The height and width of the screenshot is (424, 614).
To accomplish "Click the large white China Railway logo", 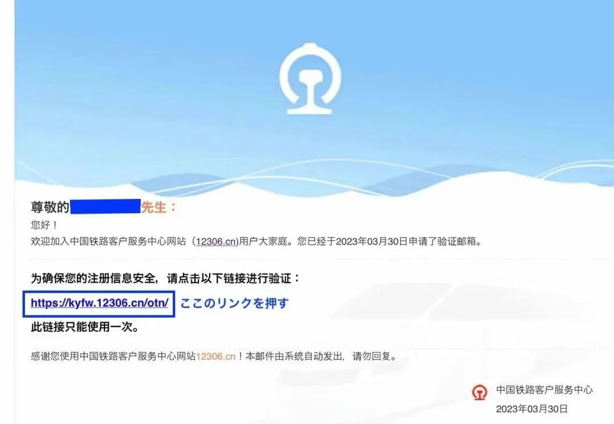I will [310, 78].
